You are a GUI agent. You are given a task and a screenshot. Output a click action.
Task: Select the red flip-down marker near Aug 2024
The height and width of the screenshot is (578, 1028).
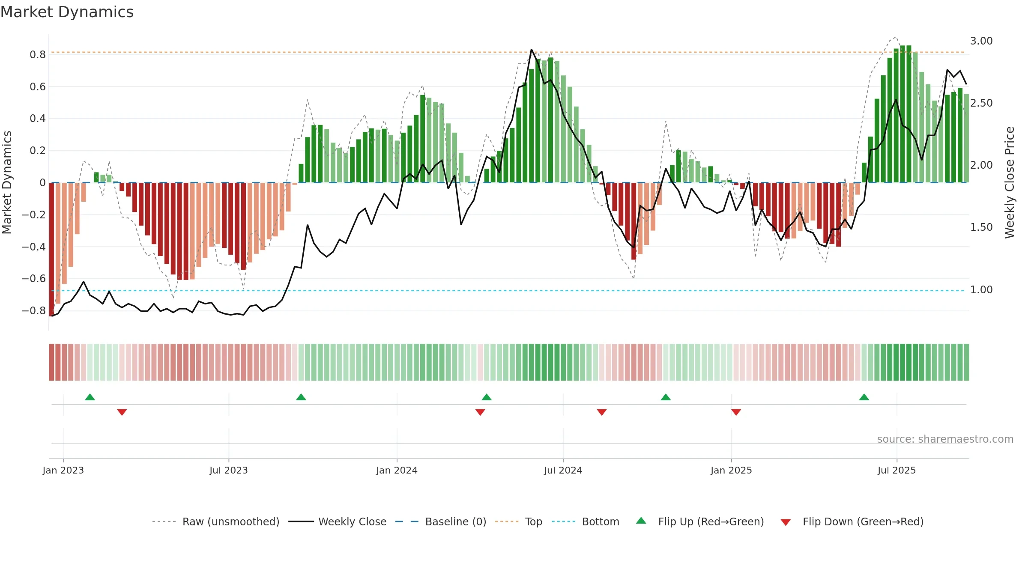point(602,412)
